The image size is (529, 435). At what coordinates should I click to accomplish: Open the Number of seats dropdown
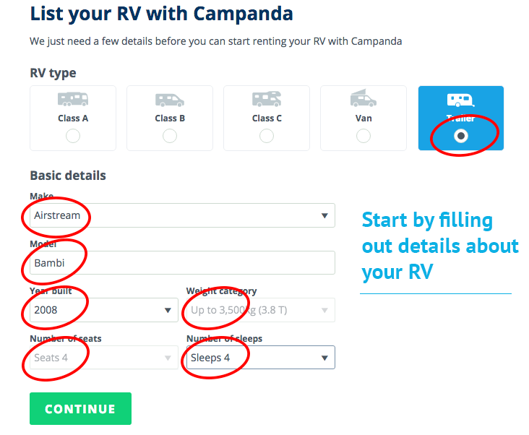click(x=104, y=358)
